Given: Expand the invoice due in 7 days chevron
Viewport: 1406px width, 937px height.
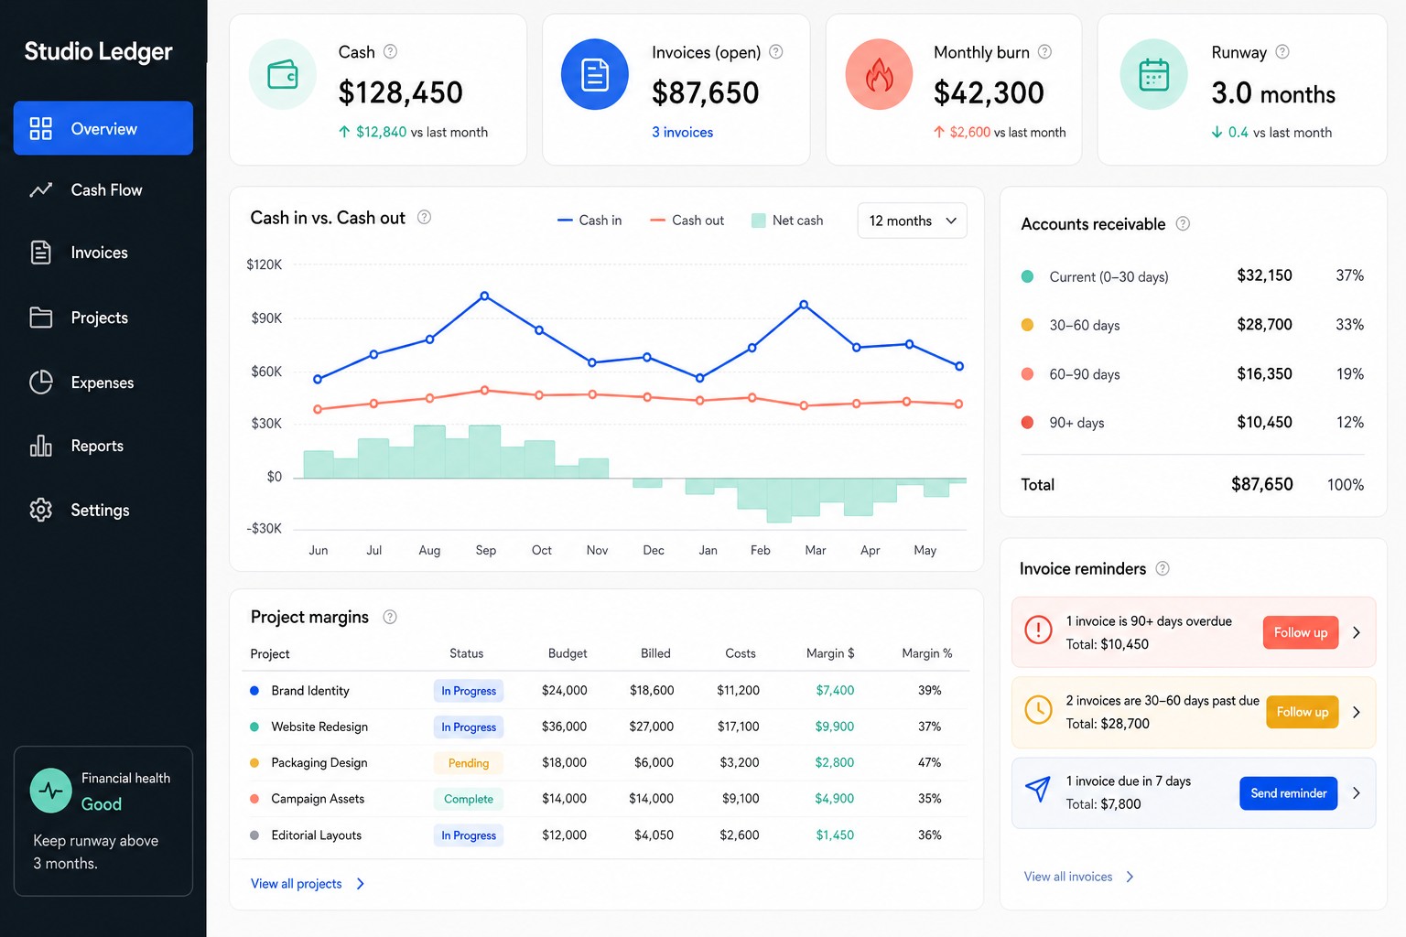Looking at the screenshot, I should [x=1357, y=792].
